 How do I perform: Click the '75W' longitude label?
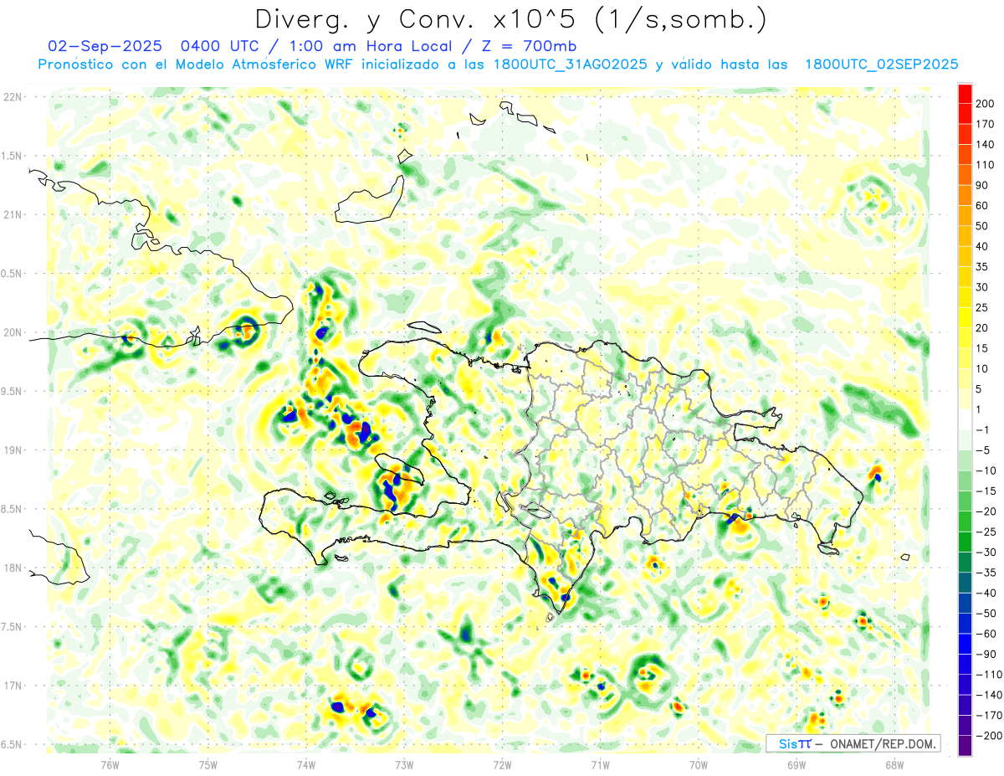pos(208,764)
